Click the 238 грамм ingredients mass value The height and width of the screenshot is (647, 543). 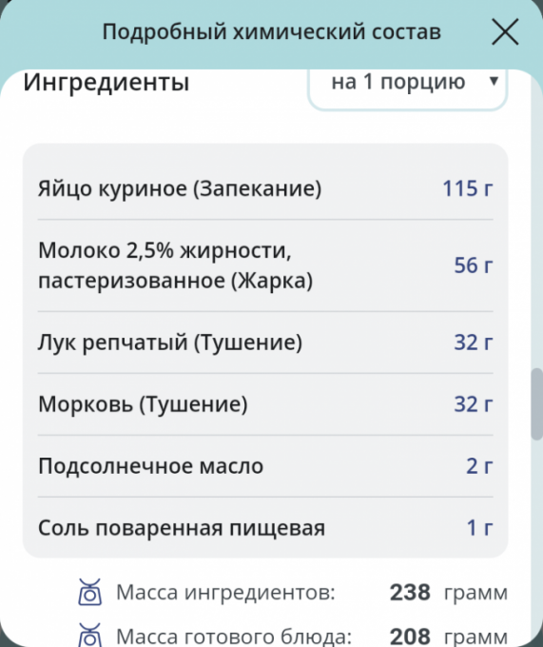449,592
